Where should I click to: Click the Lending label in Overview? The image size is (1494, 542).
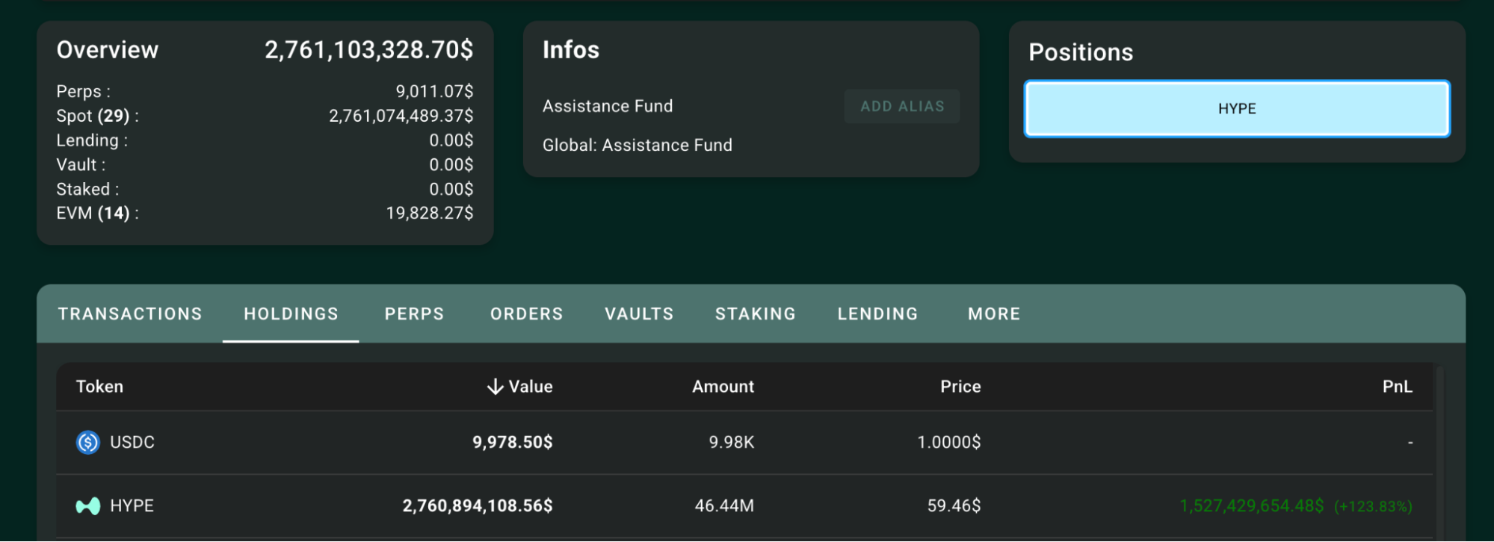[92, 140]
